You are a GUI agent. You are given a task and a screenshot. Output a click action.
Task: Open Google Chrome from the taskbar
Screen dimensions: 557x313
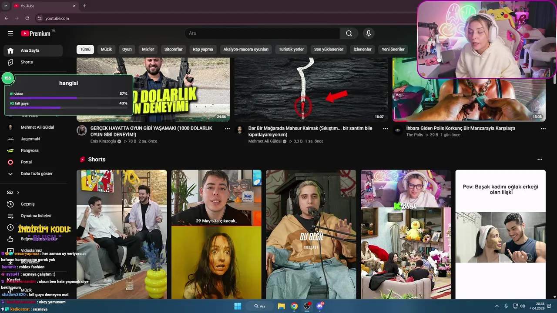point(294,306)
